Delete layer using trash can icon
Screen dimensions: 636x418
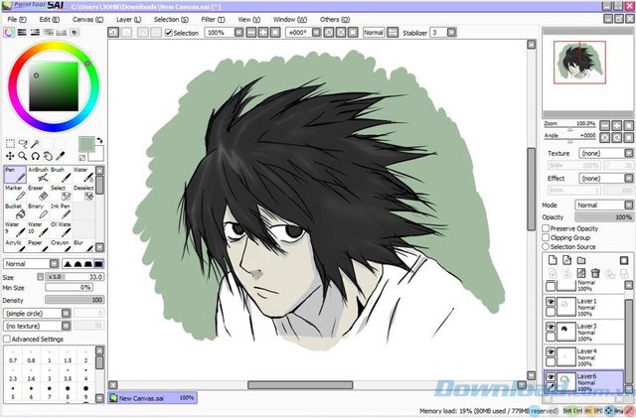coord(595,272)
